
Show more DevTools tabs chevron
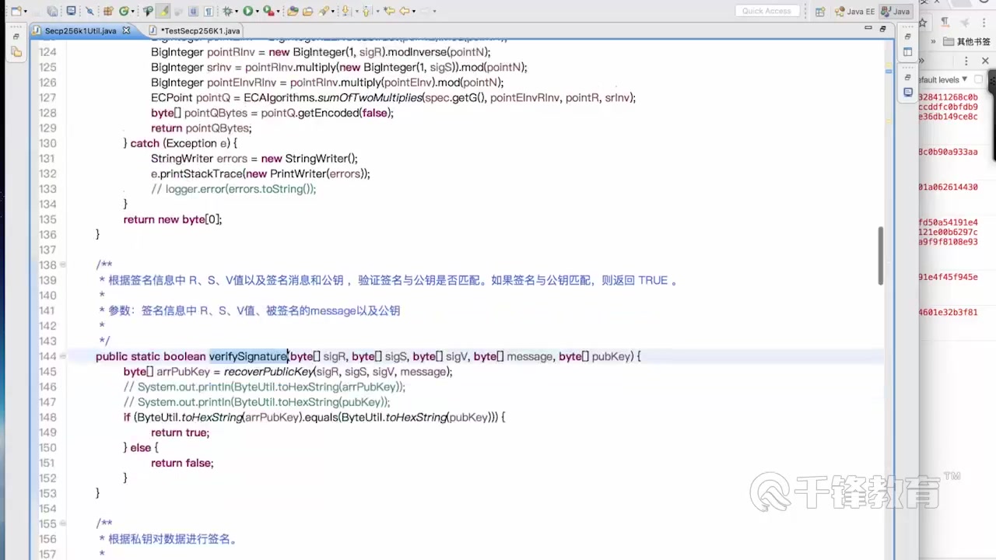[923, 61]
